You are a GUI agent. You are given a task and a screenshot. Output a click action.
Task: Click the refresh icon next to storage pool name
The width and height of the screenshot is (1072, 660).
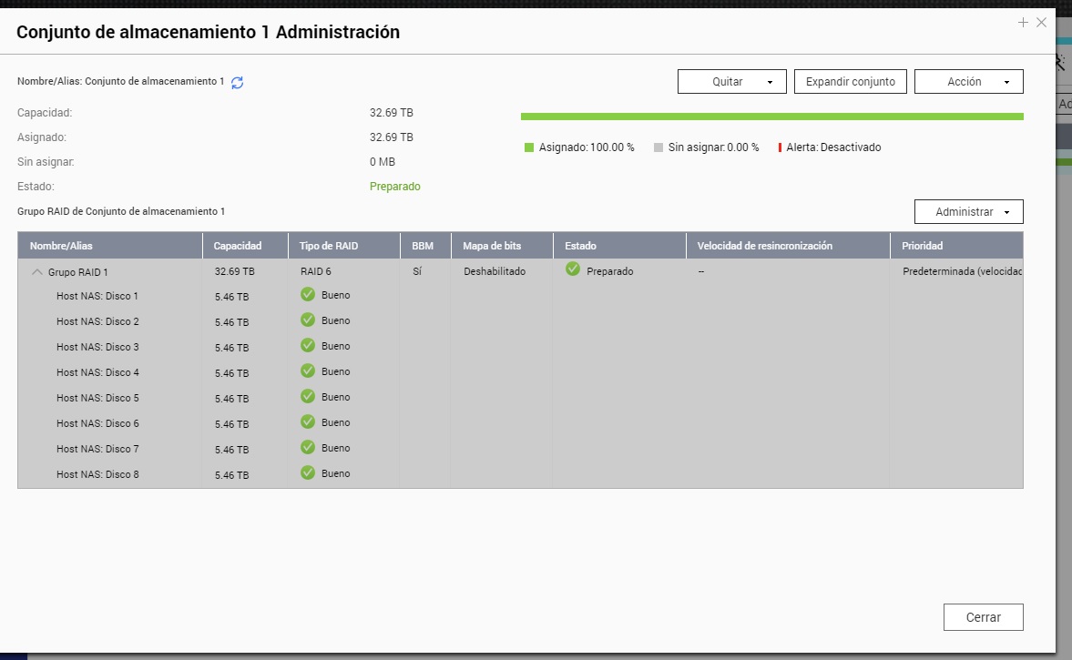[x=238, y=83]
